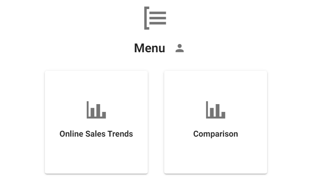Viewport: 321px width, 186px height.
Task: Click the bracketed list logo icon
Action: coord(155,18)
